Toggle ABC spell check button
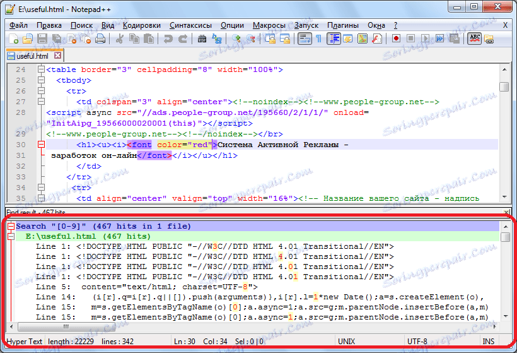 (x=474, y=39)
